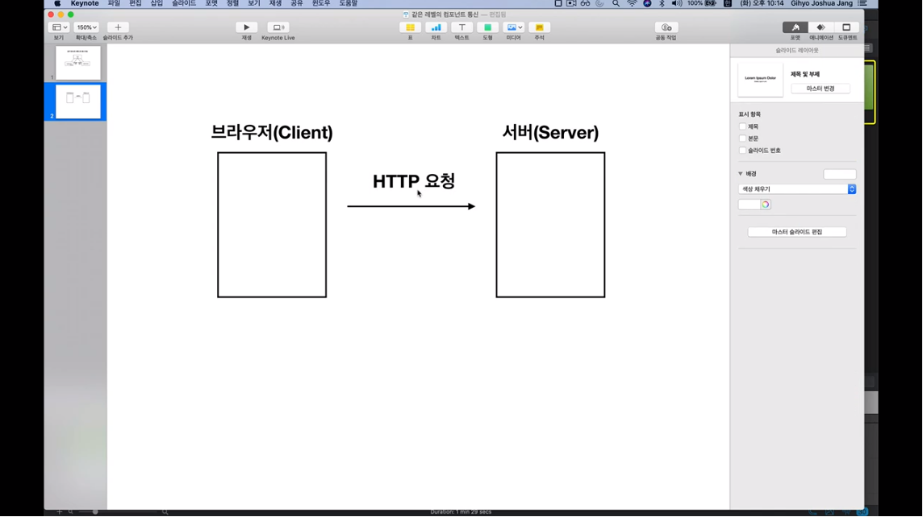923x517 pixels.
Task: Click the 마스터 변경 button
Action: pyautogui.click(x=820, y=89)
